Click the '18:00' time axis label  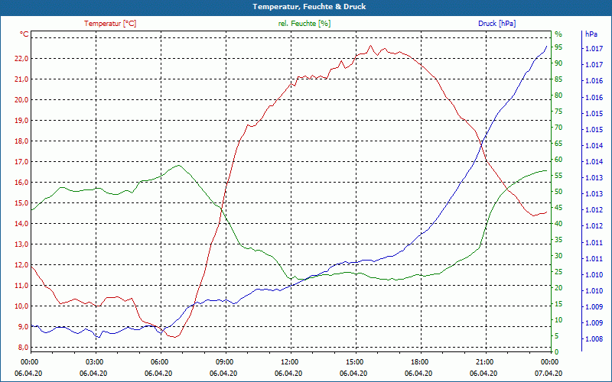[418, 361]
